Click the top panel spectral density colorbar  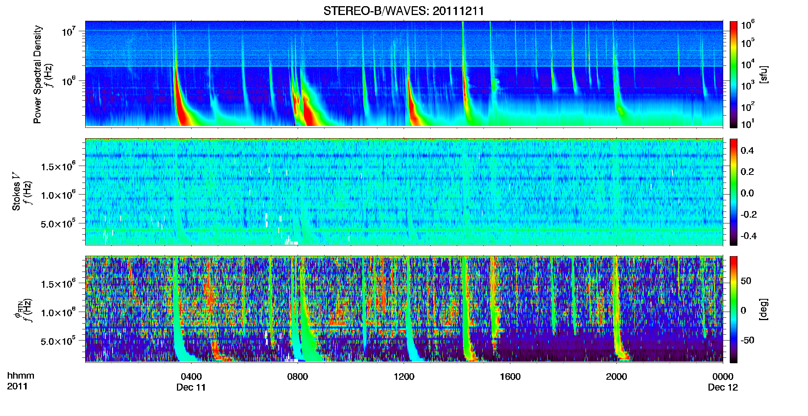coord(734,74)
